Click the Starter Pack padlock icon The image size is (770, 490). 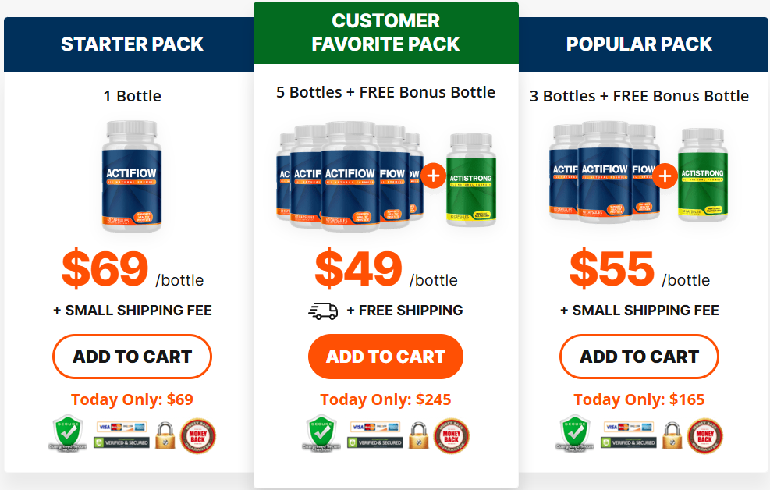pyautogui.click(x=165, y=436)
